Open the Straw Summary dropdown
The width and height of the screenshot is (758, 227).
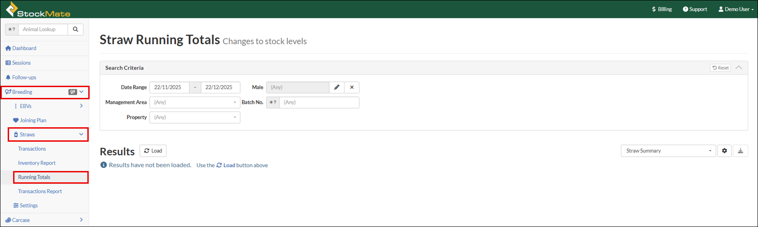[668, 151]
